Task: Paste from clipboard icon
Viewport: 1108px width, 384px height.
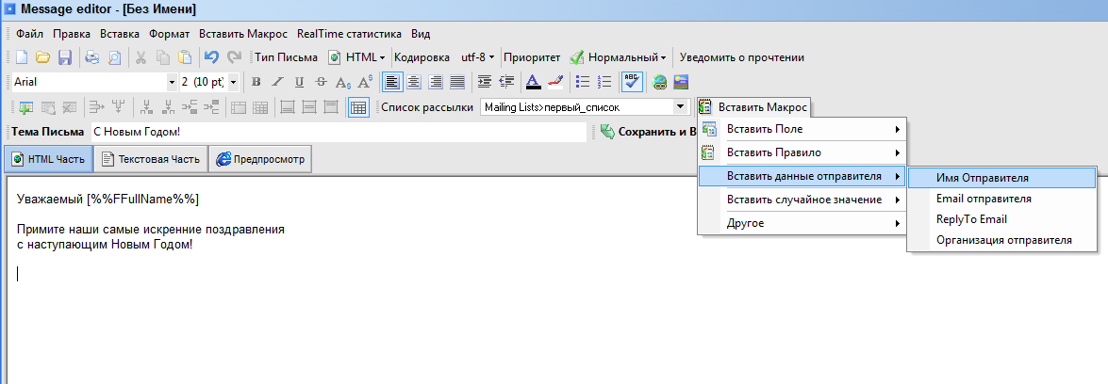Action: point(185,57)
